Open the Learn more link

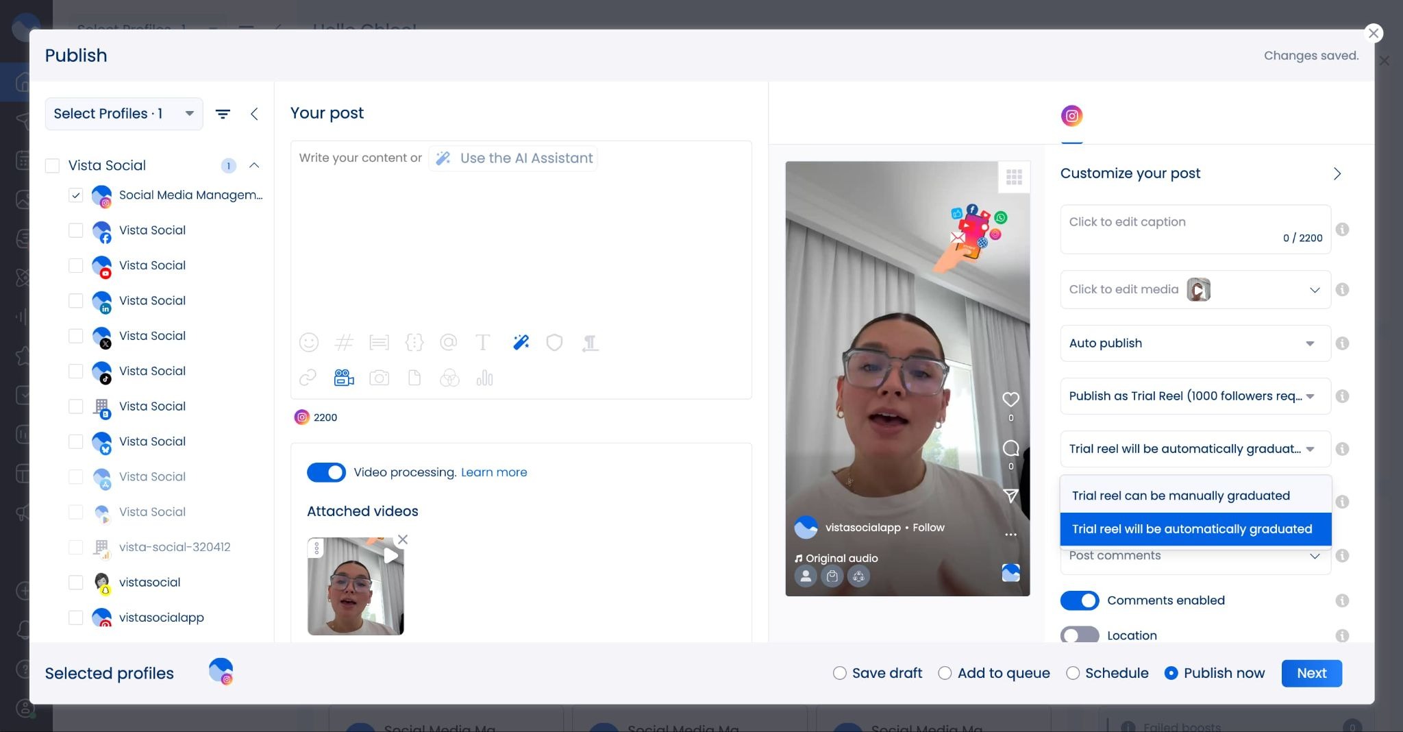click(x=494, y=472)
